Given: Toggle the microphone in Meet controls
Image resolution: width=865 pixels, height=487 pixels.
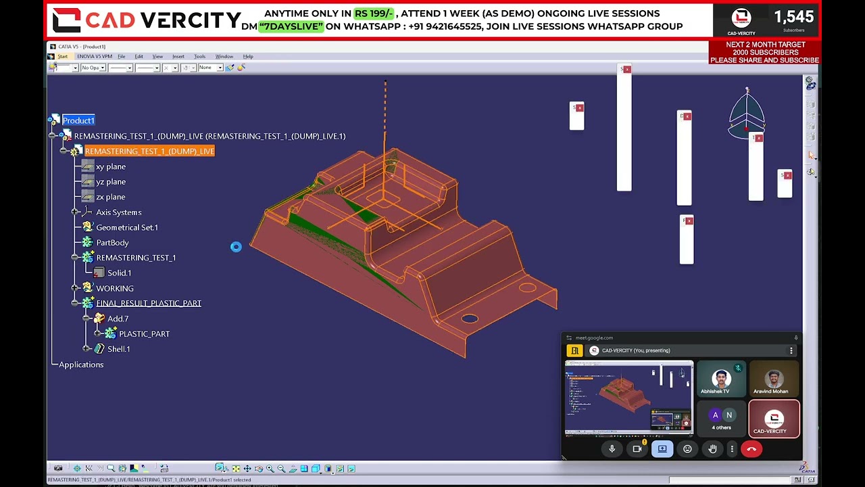Looking at the screenshot, I should (612, 449).
